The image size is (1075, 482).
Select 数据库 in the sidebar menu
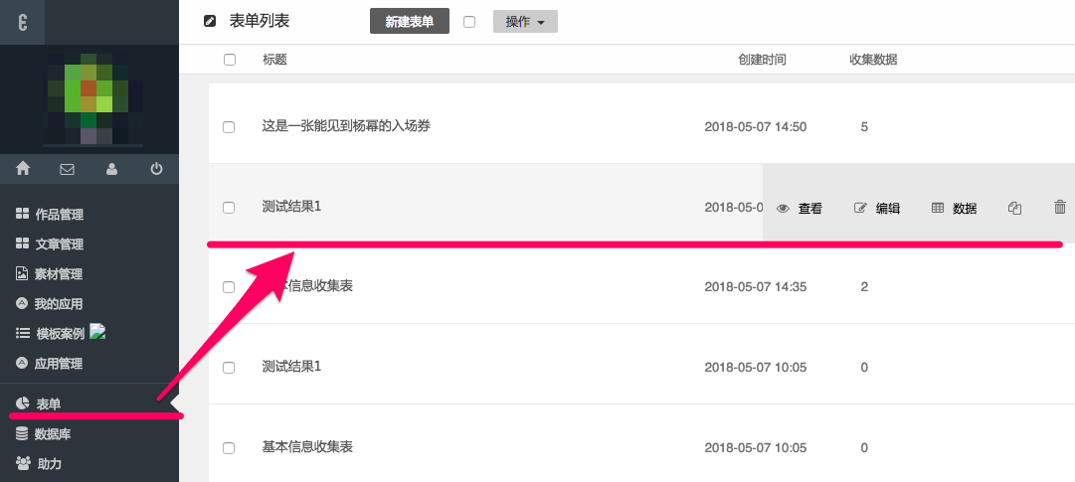(x=52, y=433)
